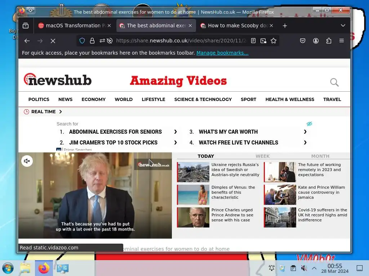Show site security lock information
The height and width of the screenshot is (276, 369).
(x=92, y=41)
